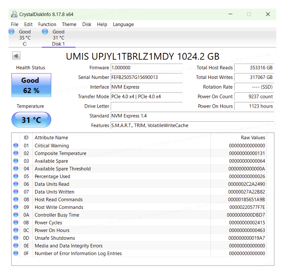
Task: Click the Total Host Writes value 317067 GB
Action: pos(254,77)
